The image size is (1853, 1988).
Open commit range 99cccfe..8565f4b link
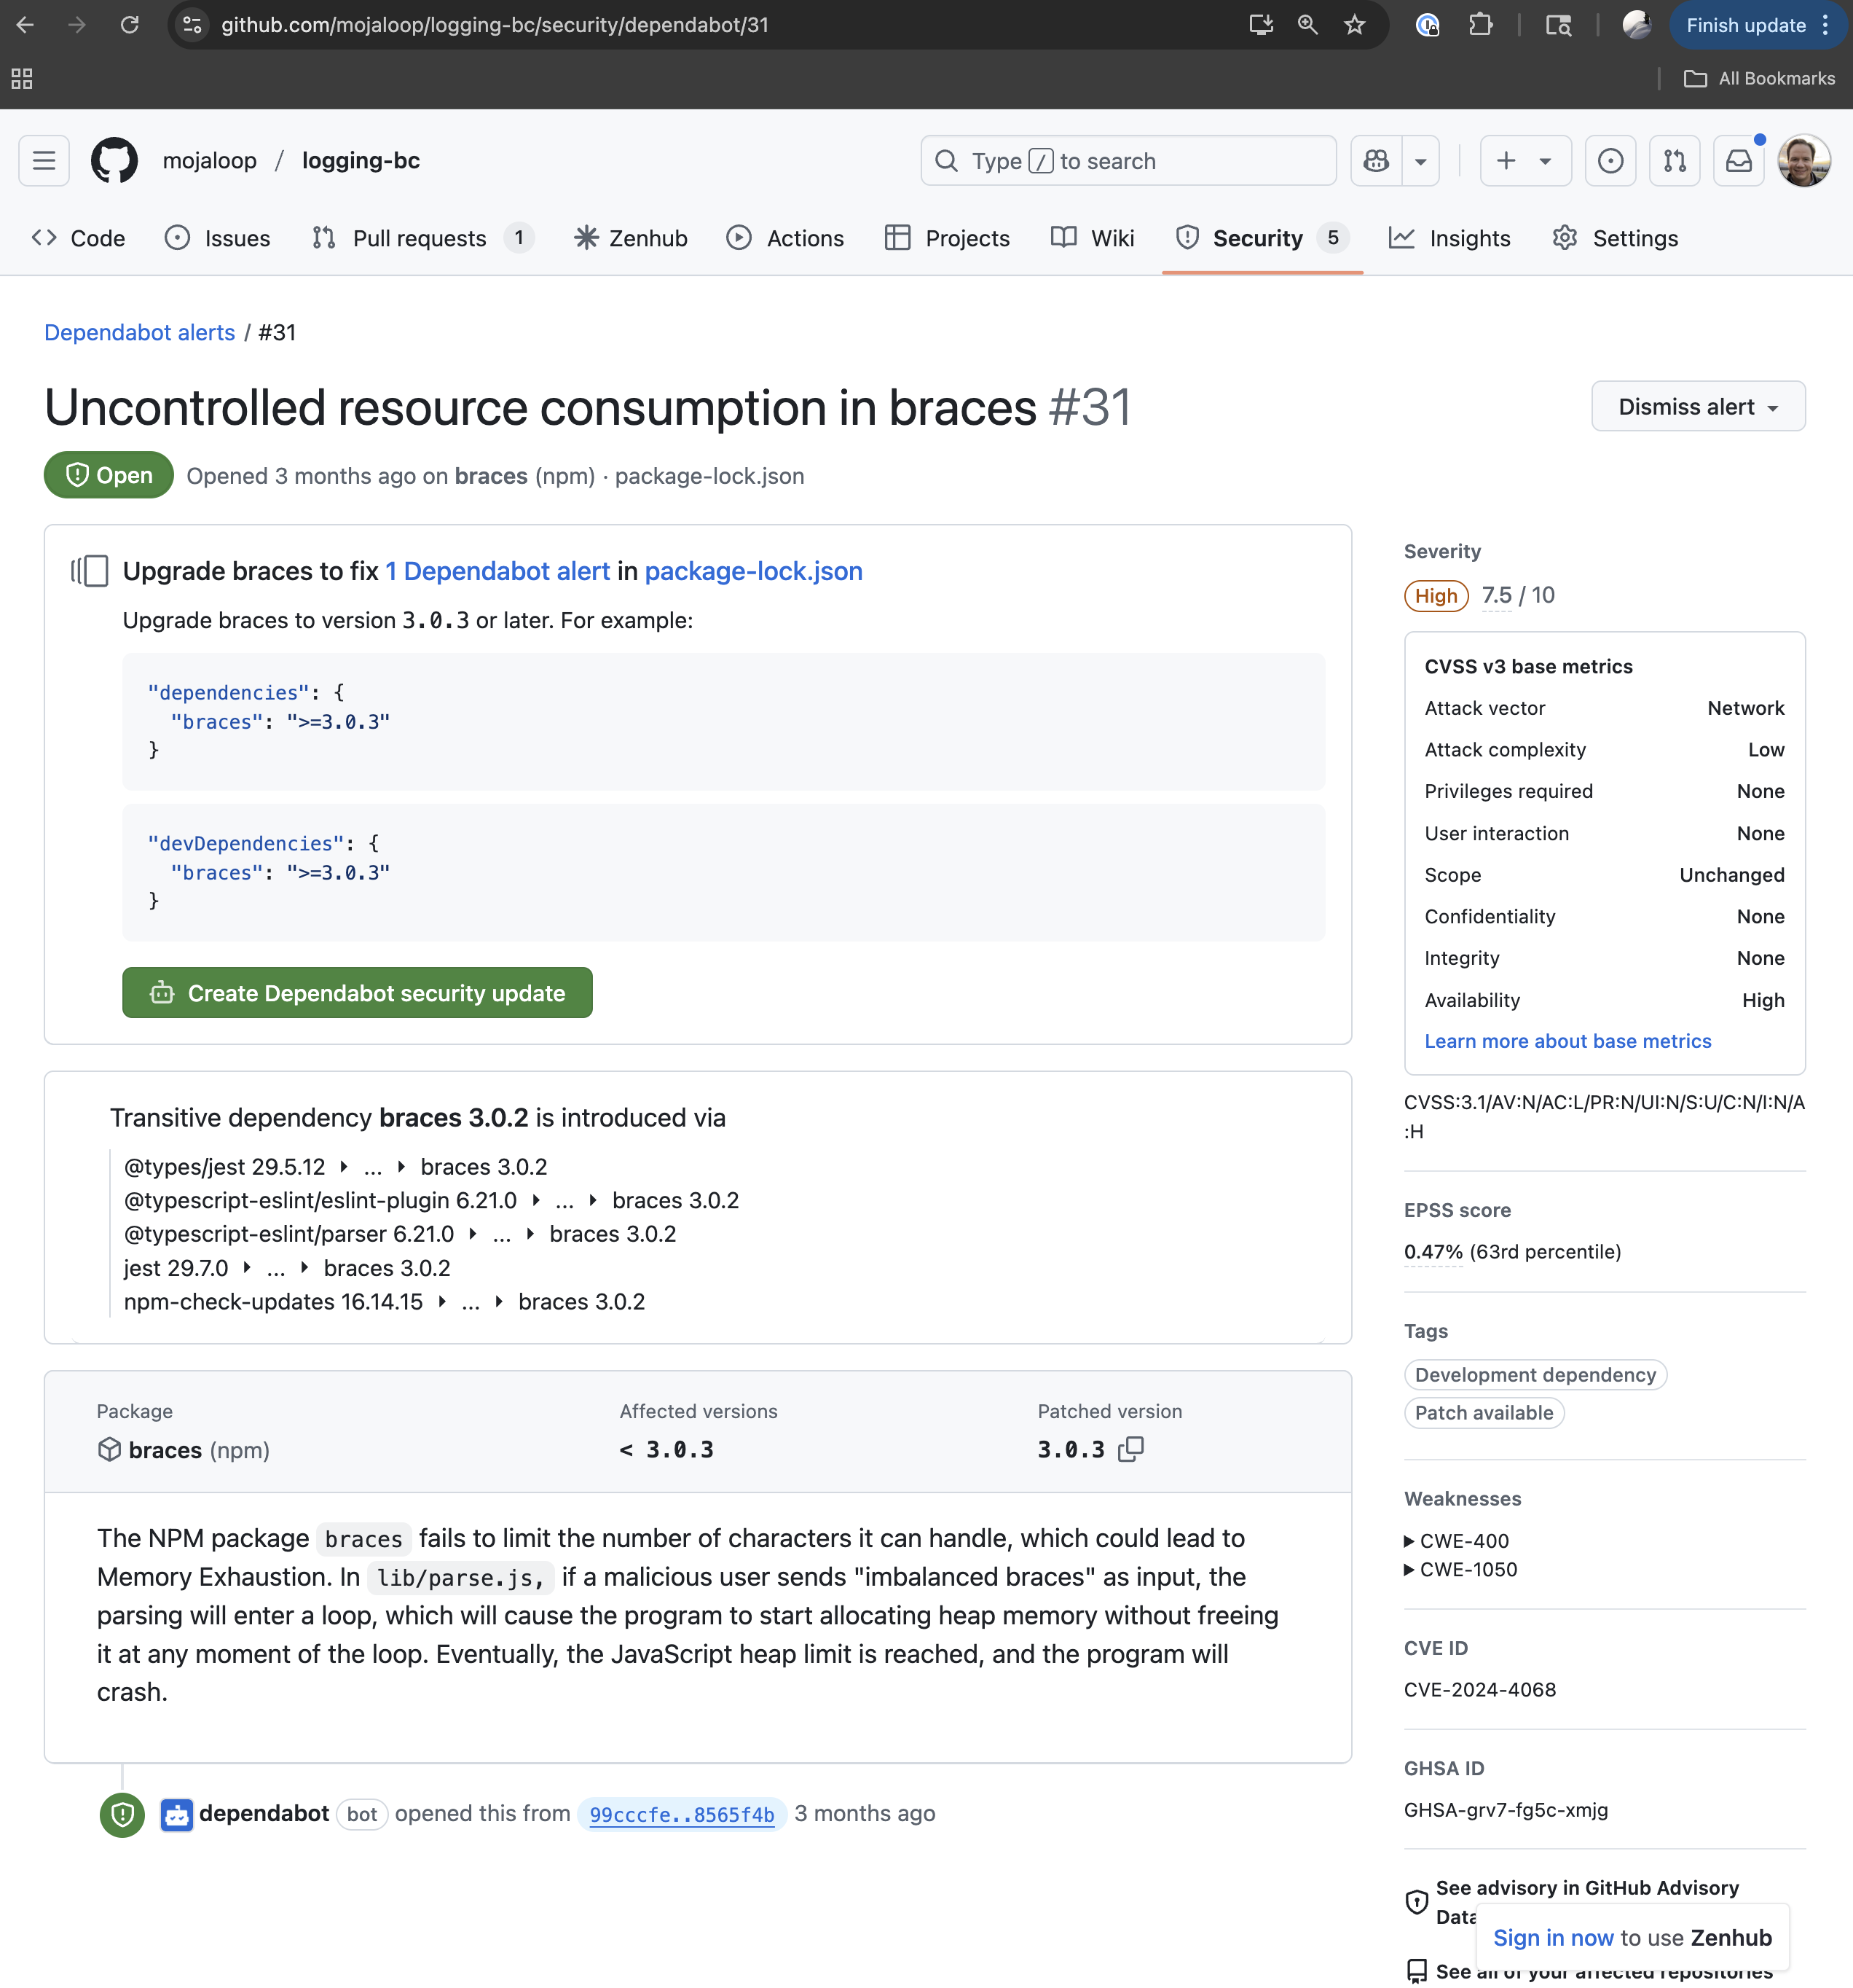[682, 1814]
